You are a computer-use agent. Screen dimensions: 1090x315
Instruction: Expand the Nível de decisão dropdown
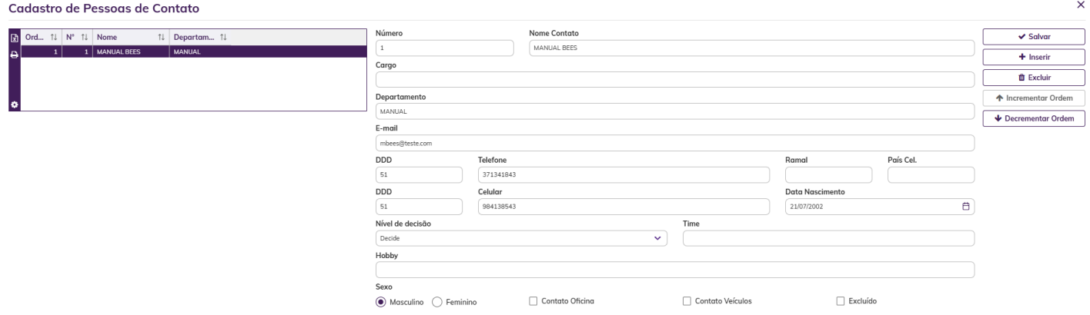click(521, 238)
